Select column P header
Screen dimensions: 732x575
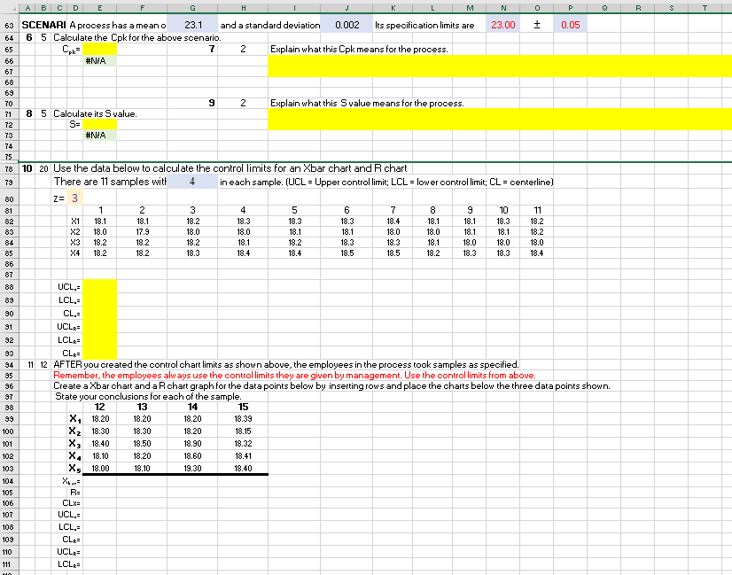pyautogui.click(x=570, y=5)
